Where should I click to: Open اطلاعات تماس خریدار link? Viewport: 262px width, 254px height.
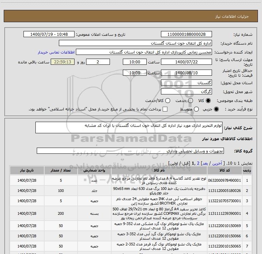(56, 52)
